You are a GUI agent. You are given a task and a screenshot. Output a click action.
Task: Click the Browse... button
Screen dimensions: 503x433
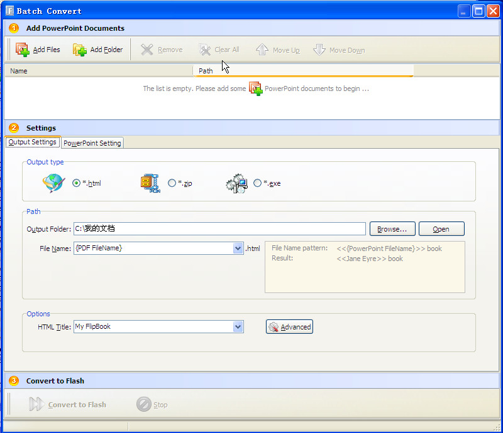click(x=392, y=229)
